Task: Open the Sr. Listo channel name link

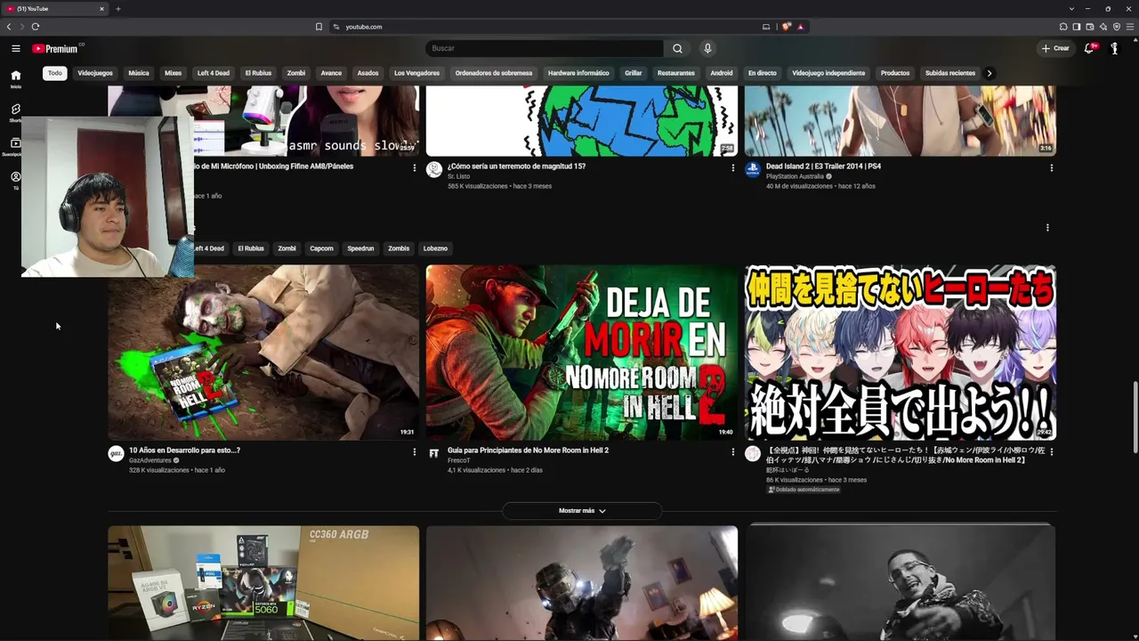Action: (458, 176)
